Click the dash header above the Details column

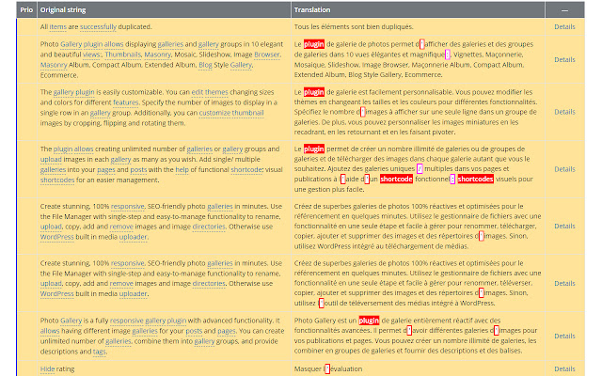(x=564, y=10)
